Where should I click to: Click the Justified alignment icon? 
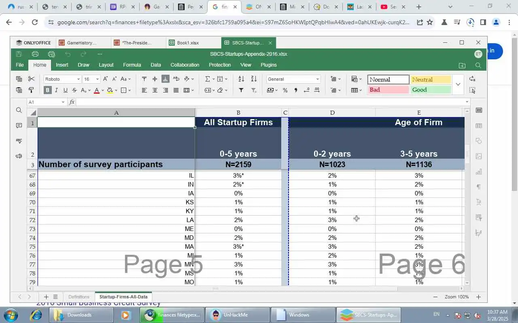click(176, 90)
